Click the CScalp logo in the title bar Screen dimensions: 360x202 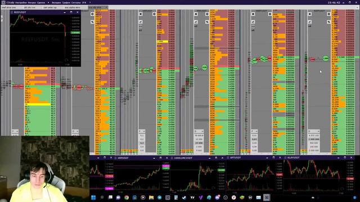(x=3, y=2)
